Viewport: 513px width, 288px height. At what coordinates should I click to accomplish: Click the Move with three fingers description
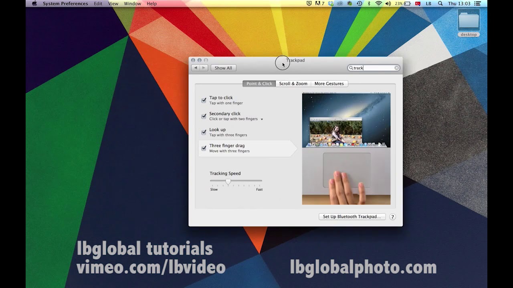(x=229, y=151)
